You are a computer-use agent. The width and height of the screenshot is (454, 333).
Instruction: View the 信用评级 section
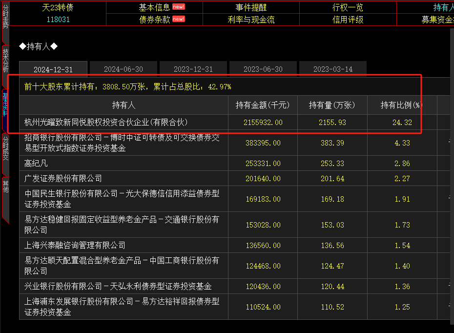click(348, 20)
